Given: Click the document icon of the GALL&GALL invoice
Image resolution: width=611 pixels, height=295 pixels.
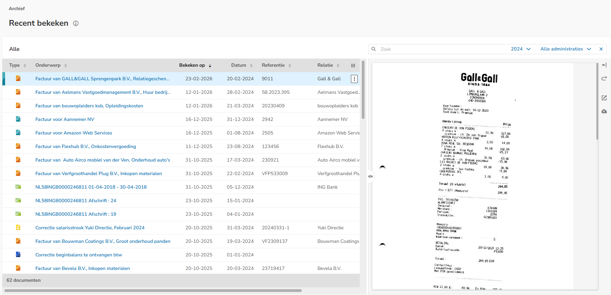Looking at the screenshot, I should click(x=18, y=79).
